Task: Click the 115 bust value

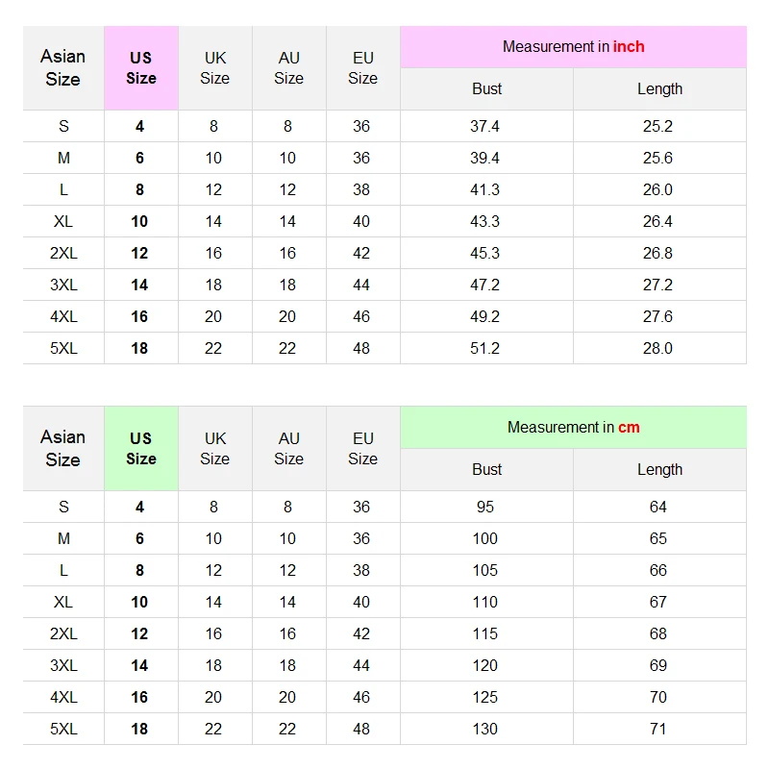Action: point(485,633)
